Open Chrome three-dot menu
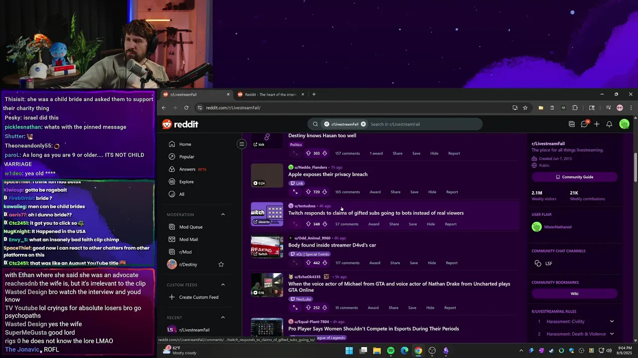The height and width of the screenshot is (358, 638). (631, 108)
